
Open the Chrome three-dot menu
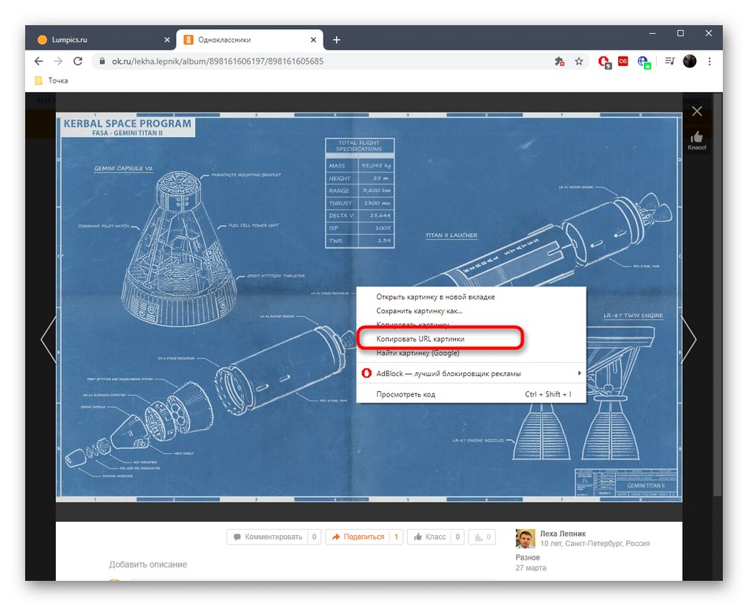[x=709, y=61]
